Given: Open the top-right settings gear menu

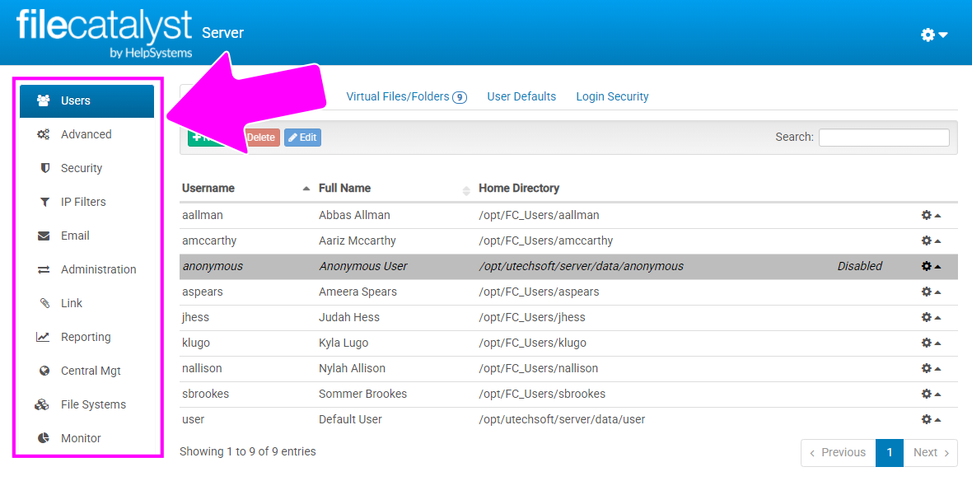Looking at the screenshot, I should pyautogui.click(x=934, y=35).
